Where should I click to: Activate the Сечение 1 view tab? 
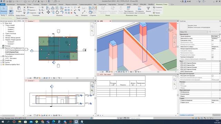tap(31, 81)
